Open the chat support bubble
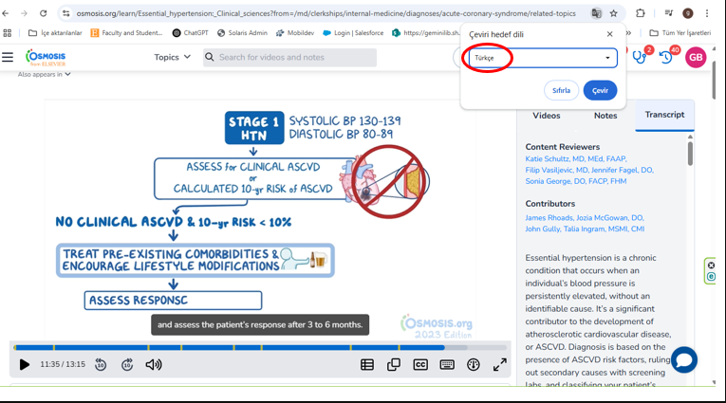This screenshot has width=726, height=403. tap(684, 359)
